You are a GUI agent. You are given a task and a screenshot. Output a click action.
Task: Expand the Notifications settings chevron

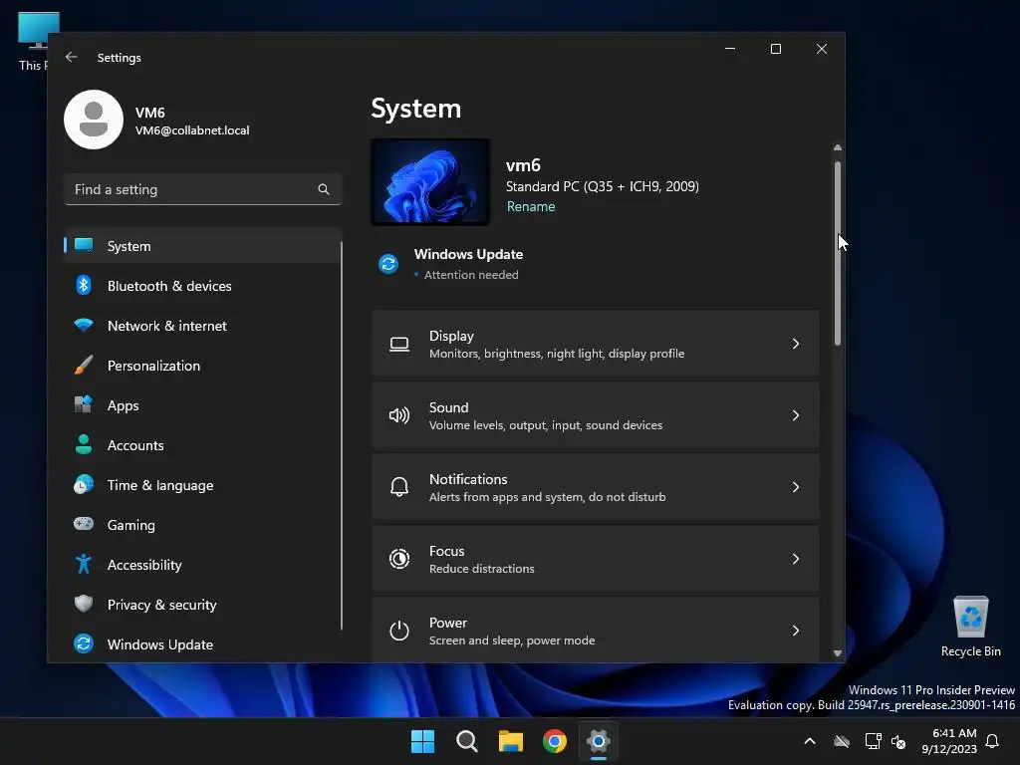pos(796,487)
